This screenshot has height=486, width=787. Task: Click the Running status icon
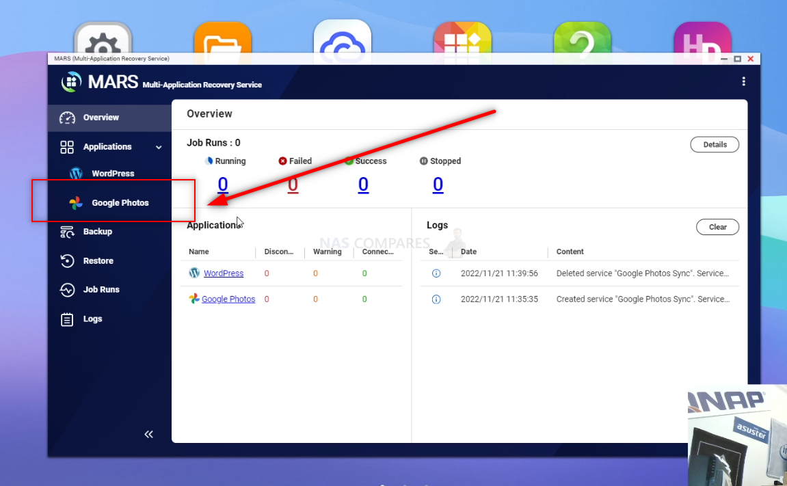point(209,161)
